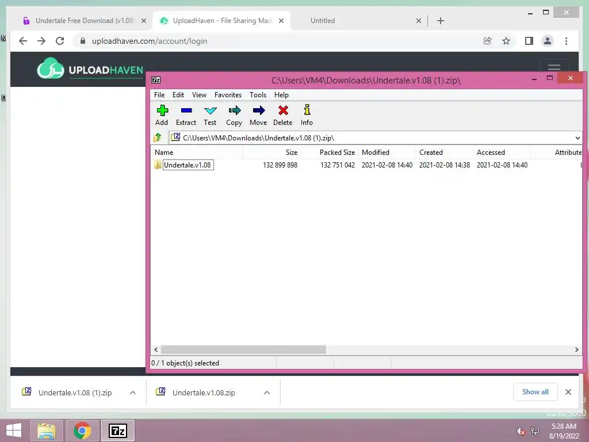The image size is (589, 442).
Task: Go forward in Chrome
Action: coord(41,41)
